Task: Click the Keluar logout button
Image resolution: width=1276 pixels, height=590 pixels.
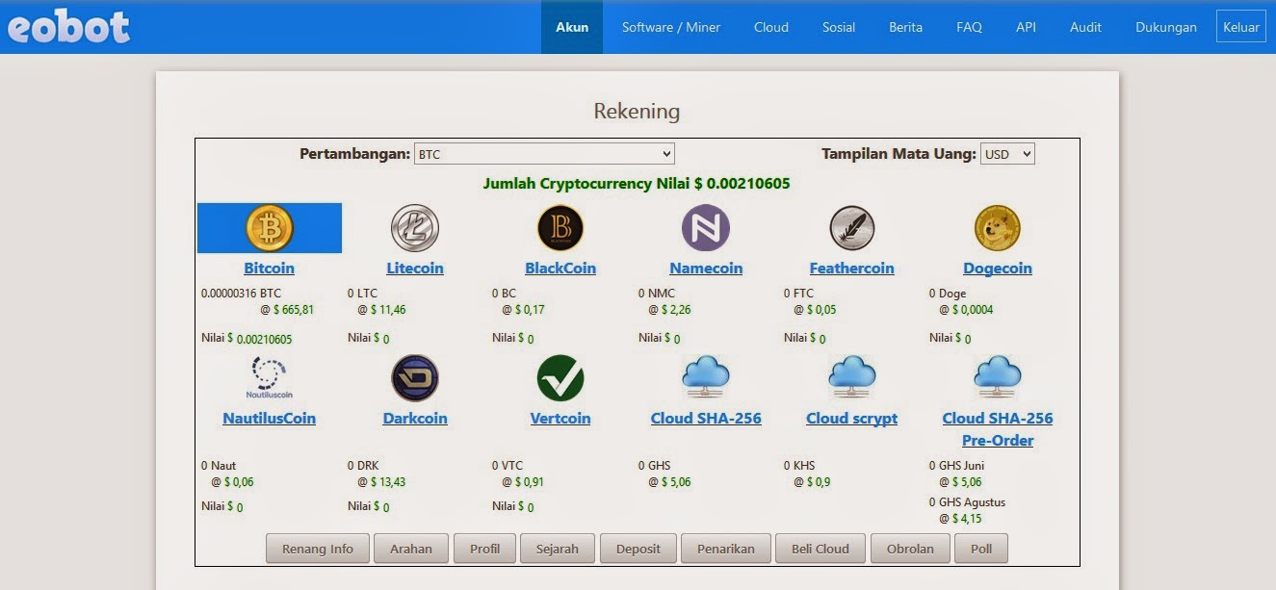Action: click(1241, 27)
